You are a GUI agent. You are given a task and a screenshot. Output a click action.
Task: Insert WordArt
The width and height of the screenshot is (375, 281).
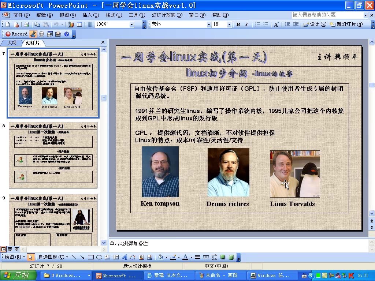(124, 257)
